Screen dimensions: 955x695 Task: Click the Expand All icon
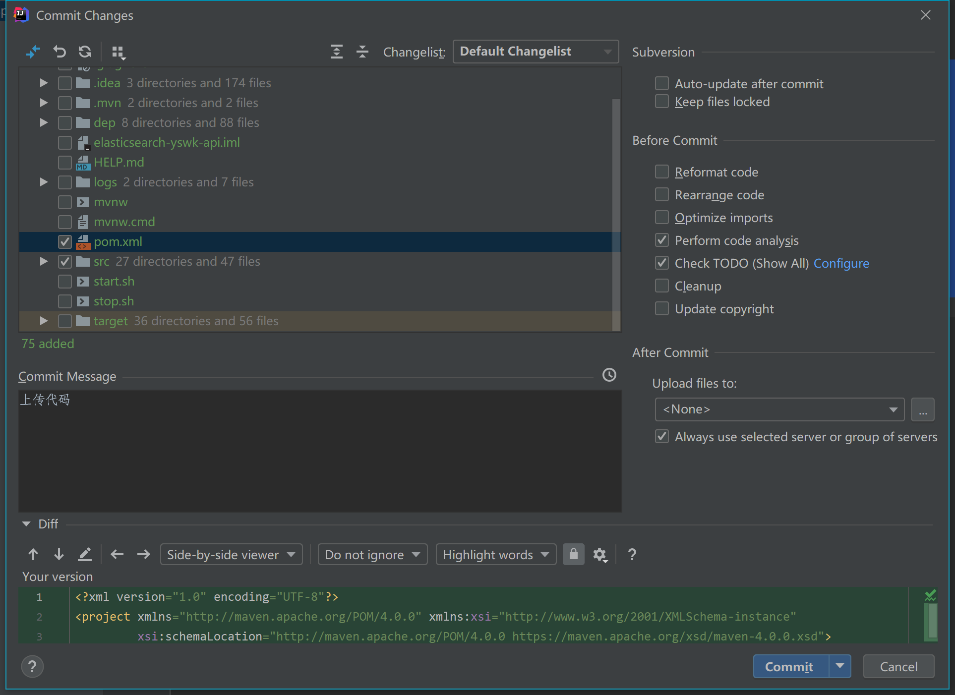tap(337, 52)
